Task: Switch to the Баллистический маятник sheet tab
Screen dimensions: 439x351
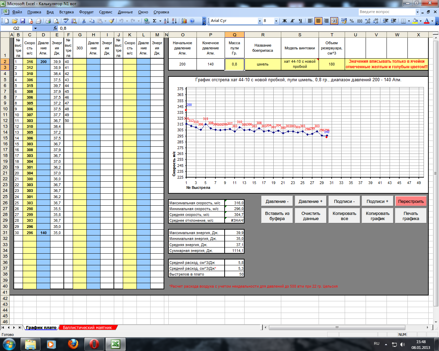Action: click(87, 328)
